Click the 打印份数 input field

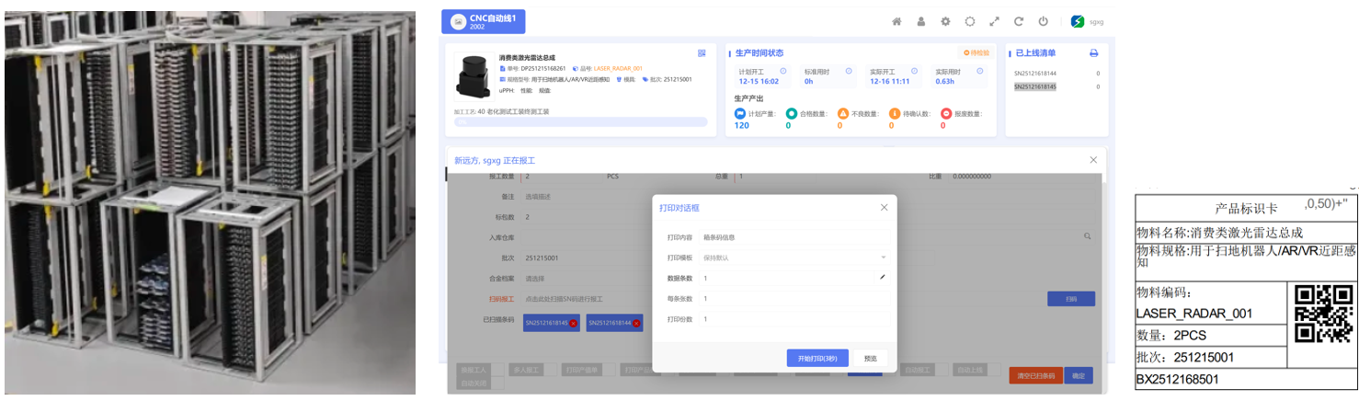(794, 319)
